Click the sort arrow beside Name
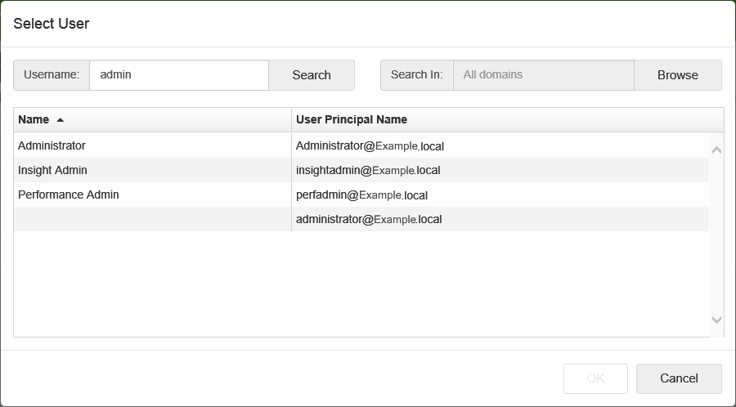736x407 pixels. [60, 120]
